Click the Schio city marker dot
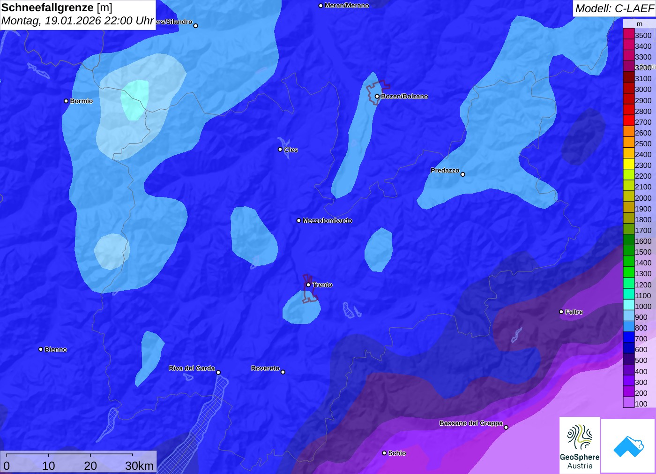 click(x=384, y=453)
